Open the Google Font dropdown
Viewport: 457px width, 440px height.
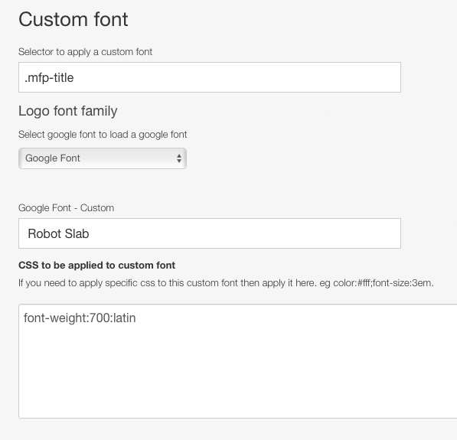click(103, 158)
